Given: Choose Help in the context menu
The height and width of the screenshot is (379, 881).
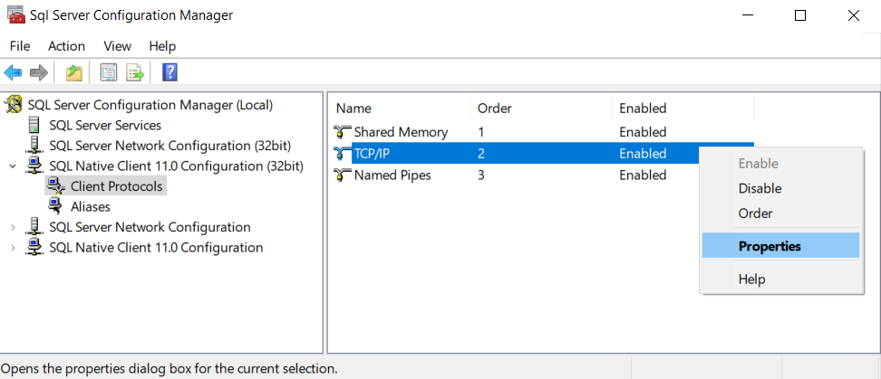Looking at the screenshot, I should point(751,279).
